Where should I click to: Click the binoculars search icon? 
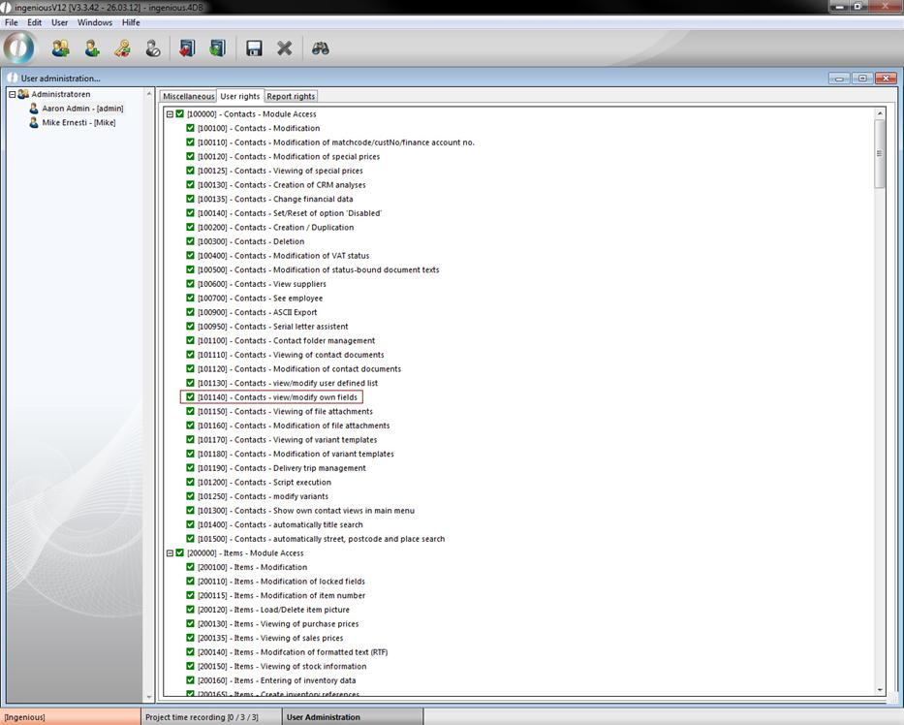pos(321,47)
